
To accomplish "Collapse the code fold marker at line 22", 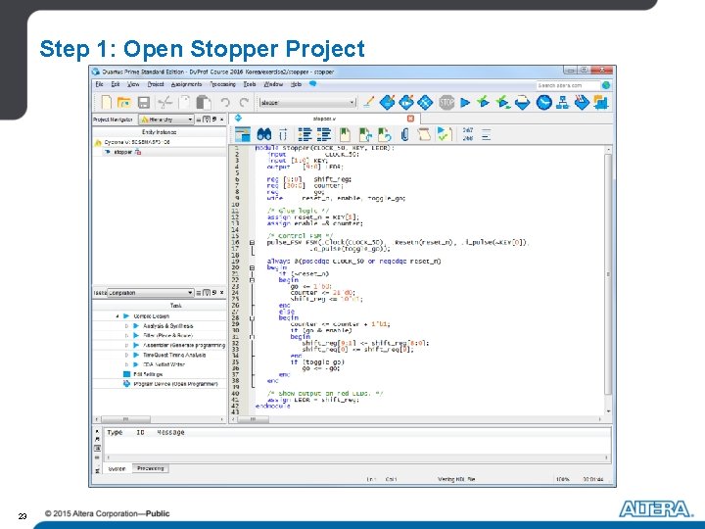I will click(x=252, y=280).
